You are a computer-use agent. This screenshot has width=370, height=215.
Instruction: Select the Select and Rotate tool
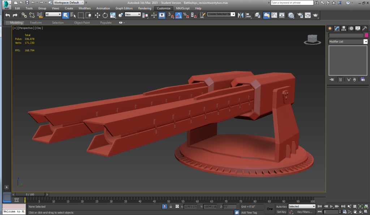[105, 15]
